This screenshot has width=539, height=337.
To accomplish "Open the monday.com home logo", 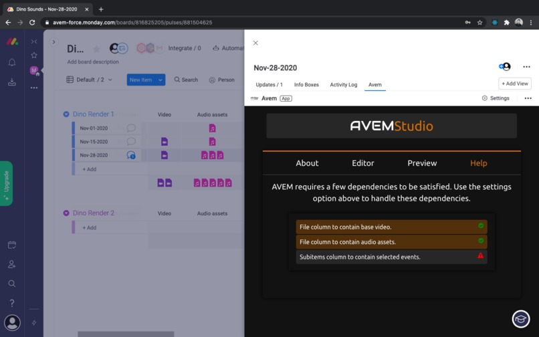I will click(12, 41).
